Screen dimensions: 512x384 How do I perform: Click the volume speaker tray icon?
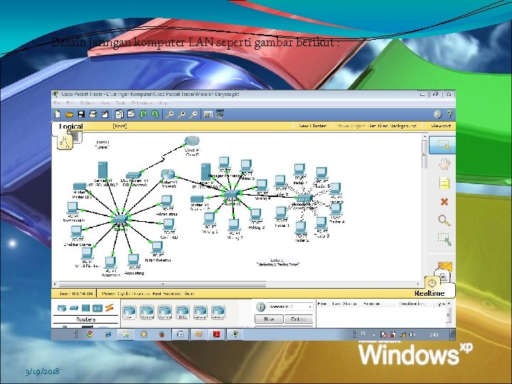(412, 334)
